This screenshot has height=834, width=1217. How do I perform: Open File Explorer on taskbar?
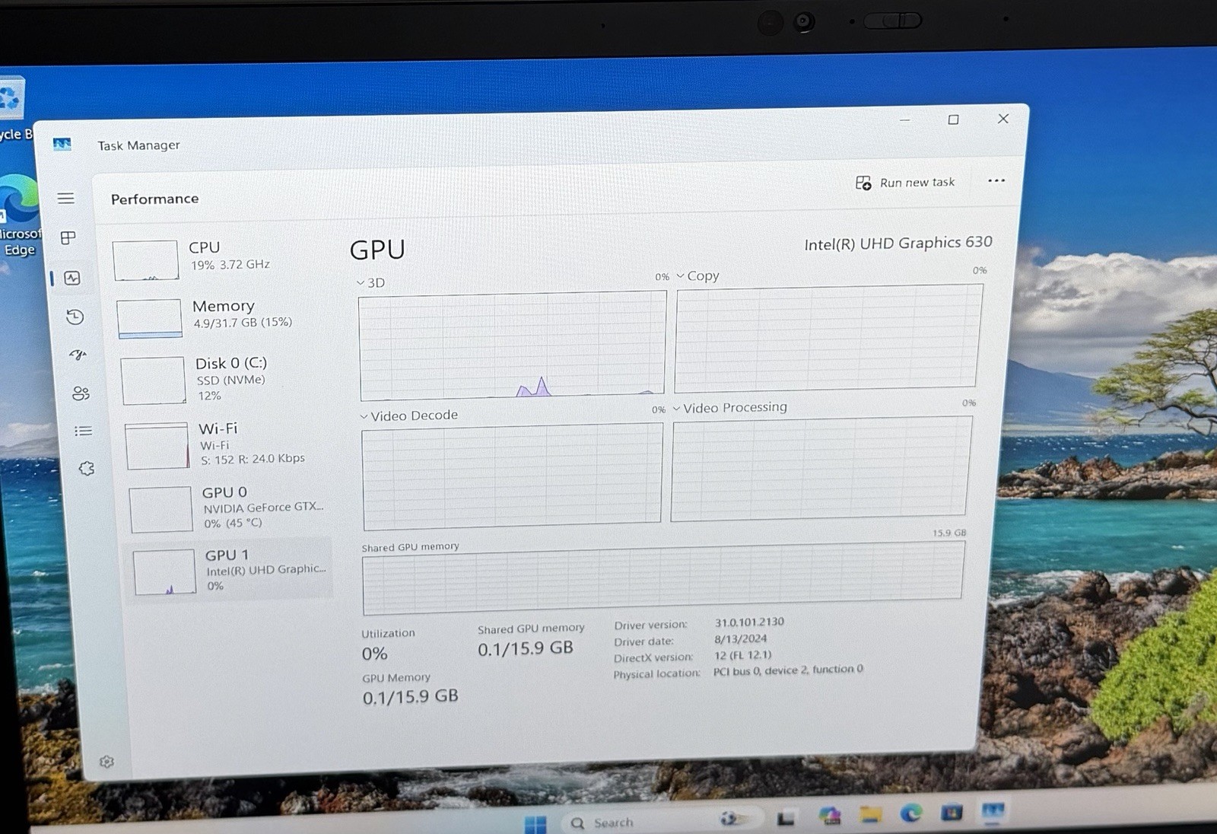pos(871,815)
